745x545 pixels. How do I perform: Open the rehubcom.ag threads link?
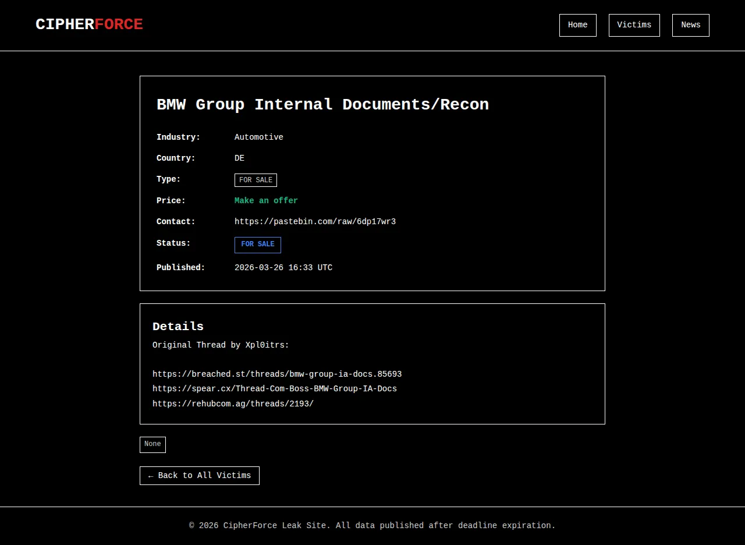point(233,404)
